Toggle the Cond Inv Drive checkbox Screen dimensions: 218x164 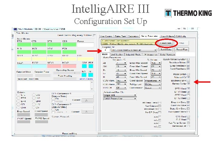point(188,105)
